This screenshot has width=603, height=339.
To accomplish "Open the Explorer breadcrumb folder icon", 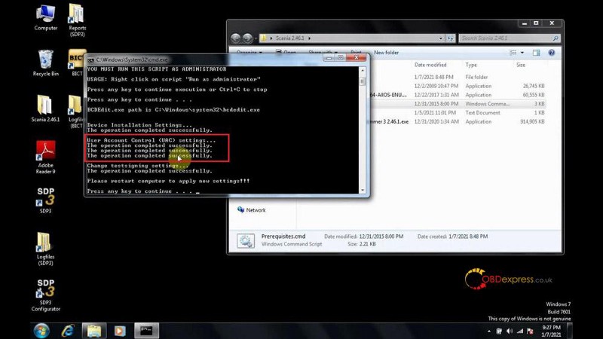I will point(263,38).
